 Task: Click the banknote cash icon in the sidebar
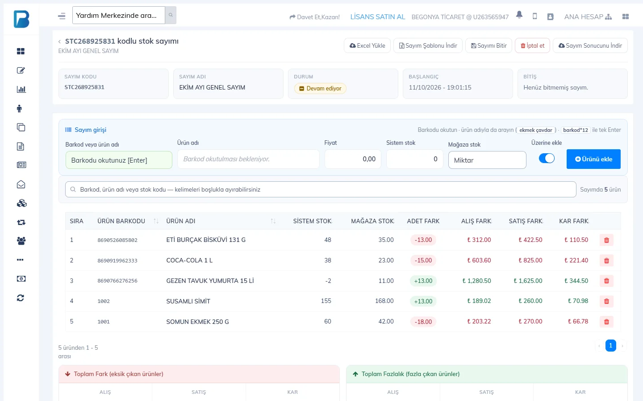pos(21,279)
